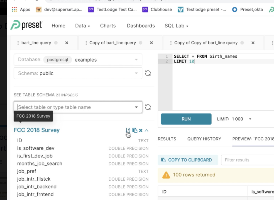Click drag handle of bart_line query tab
Screen dimensions: 274x200
point(18,43)
